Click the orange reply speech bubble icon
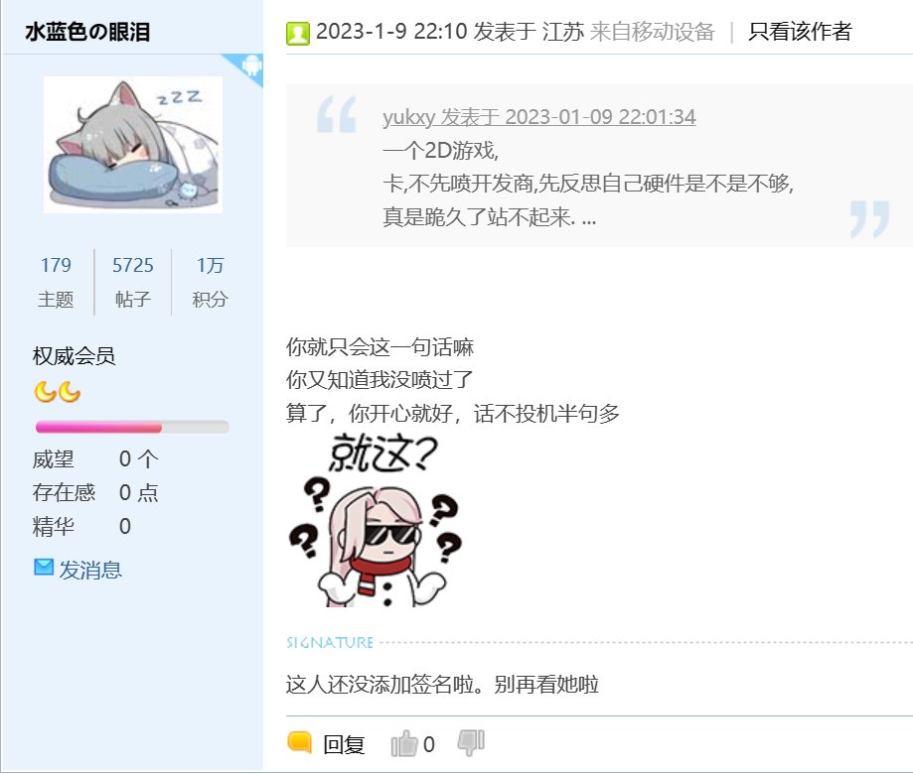 click(300, 742)
